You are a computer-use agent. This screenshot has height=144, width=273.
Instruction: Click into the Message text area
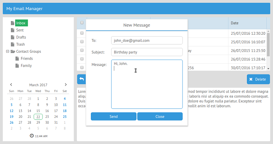147,84
